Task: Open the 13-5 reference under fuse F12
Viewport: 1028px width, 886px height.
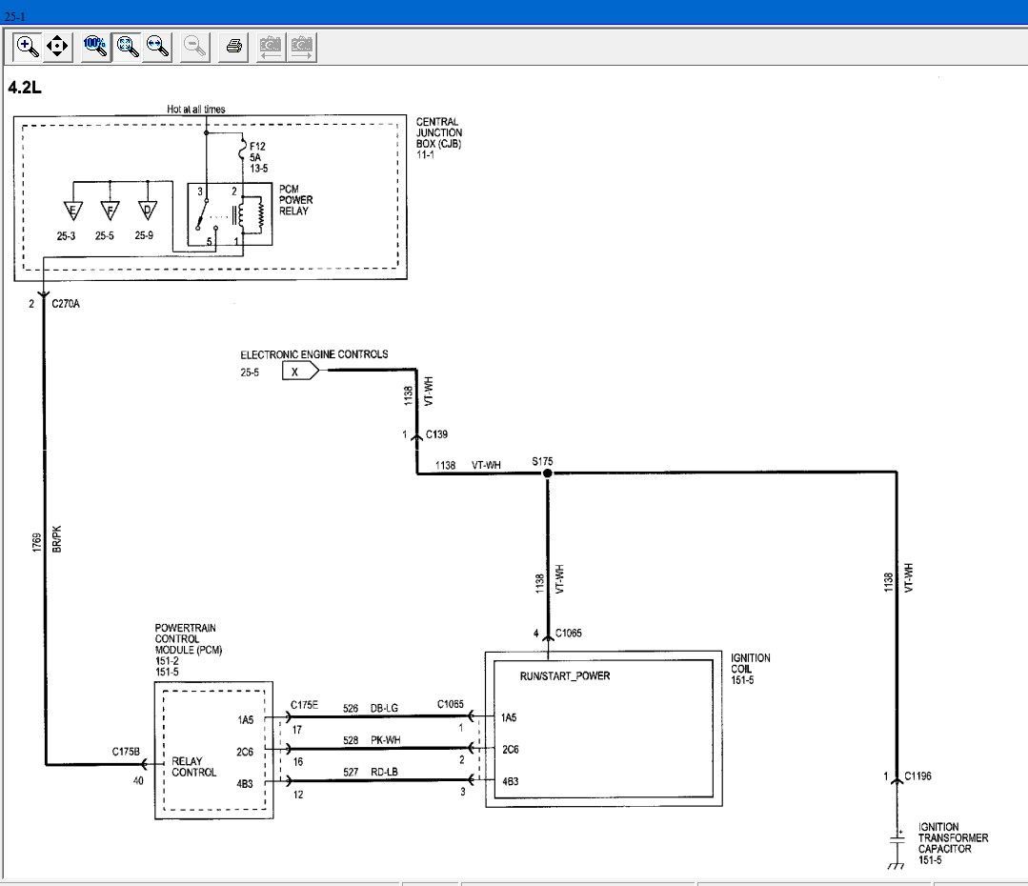Action: (259, 169)
